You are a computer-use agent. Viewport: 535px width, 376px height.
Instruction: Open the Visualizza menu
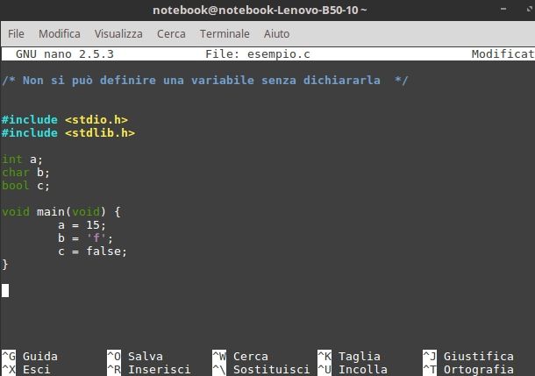coord(118,34)
